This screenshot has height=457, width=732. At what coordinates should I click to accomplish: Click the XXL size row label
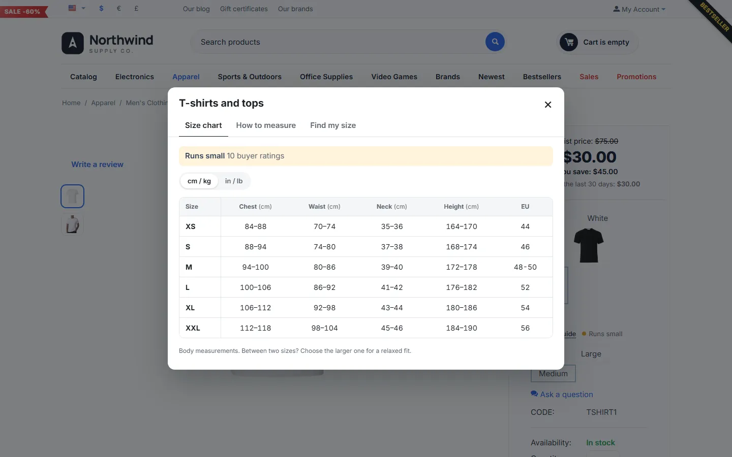pyautogui.click(x=193, y=328)
